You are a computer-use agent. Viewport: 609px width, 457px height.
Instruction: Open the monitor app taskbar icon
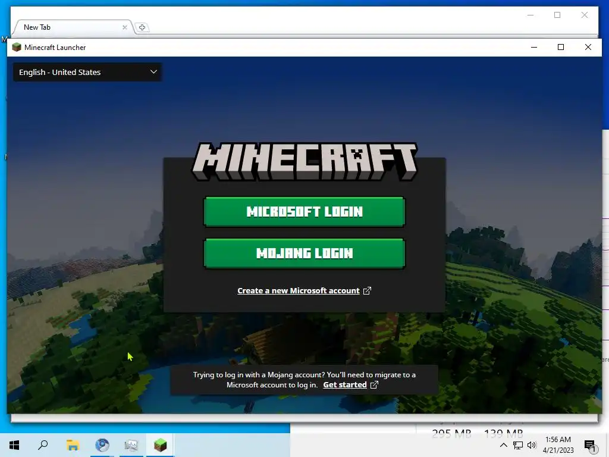click(x=131, y=445)
